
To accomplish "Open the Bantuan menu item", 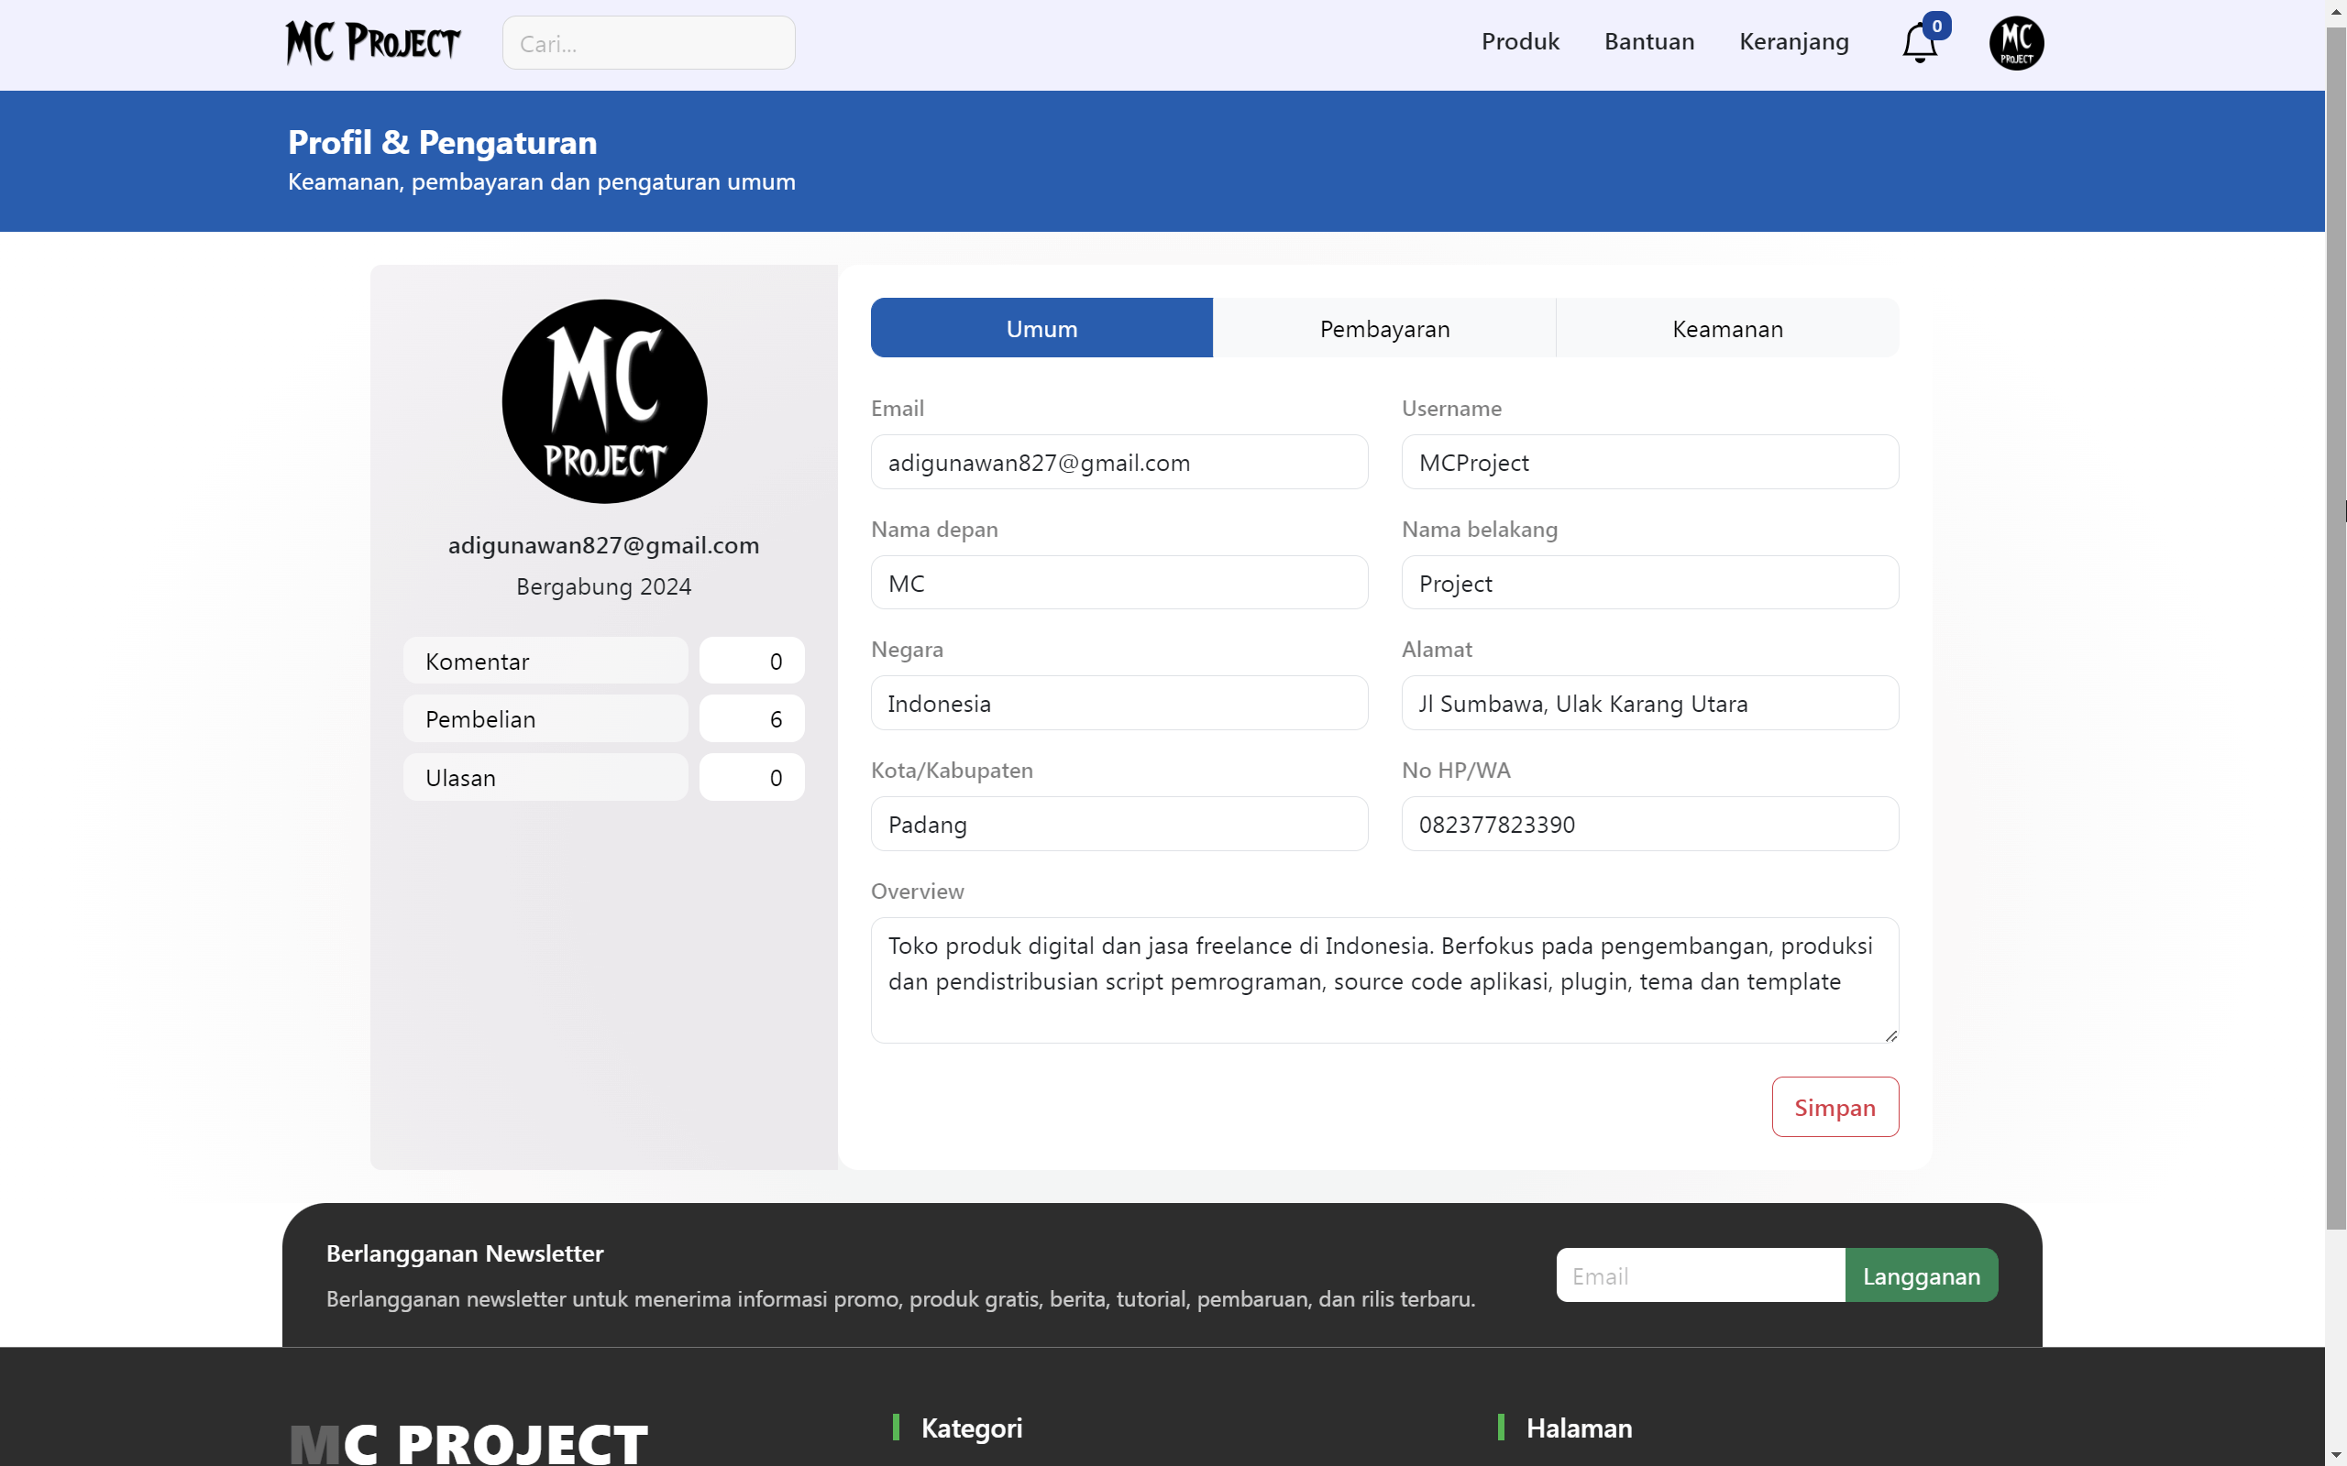I will [x=1648, y=40].
